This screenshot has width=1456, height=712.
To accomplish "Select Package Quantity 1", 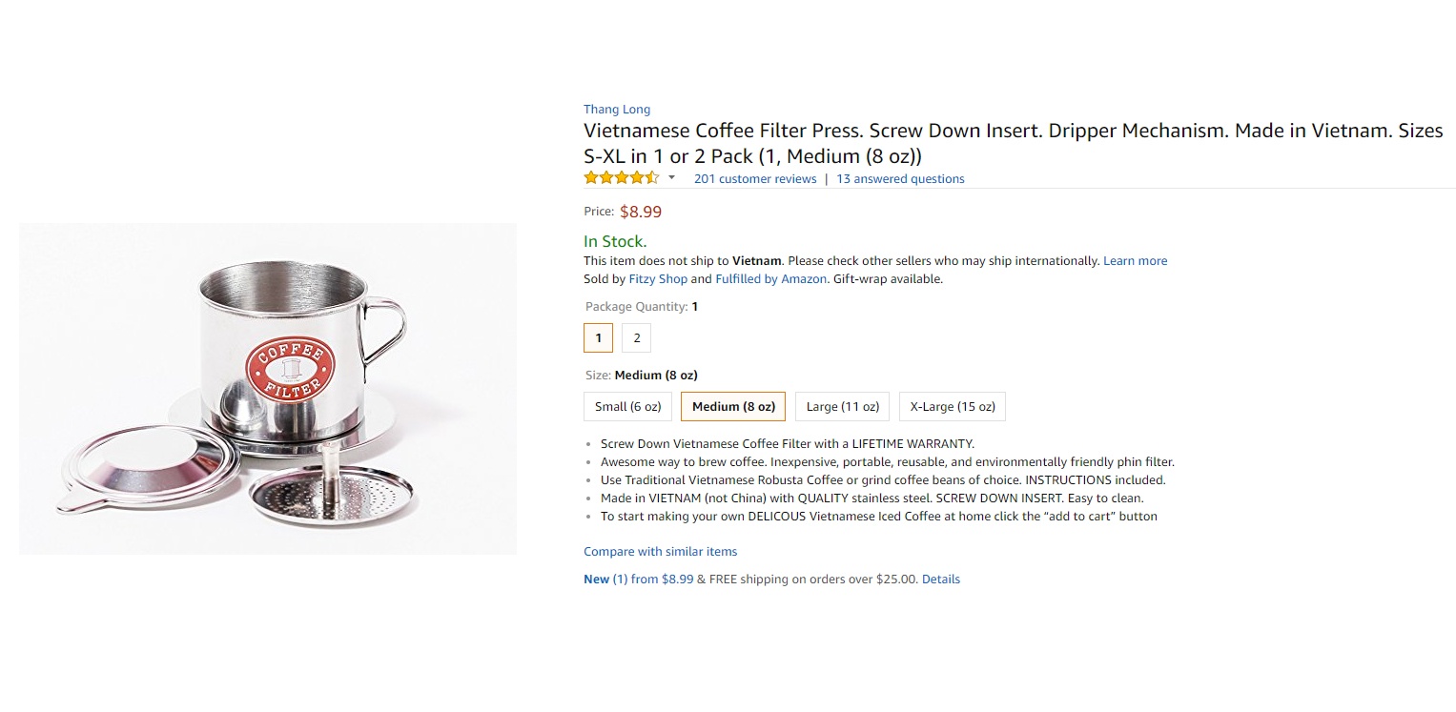I will point(598,337).
